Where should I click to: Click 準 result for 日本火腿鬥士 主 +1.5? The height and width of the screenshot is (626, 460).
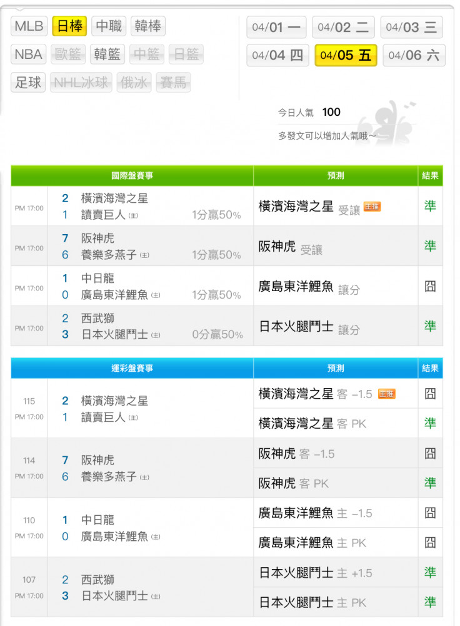[430, 573]
